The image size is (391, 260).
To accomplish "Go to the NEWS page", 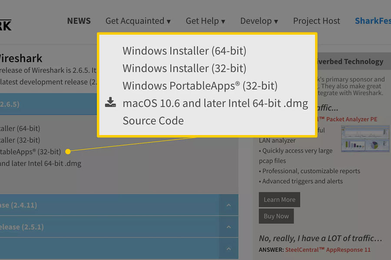I will pos(79,21).
